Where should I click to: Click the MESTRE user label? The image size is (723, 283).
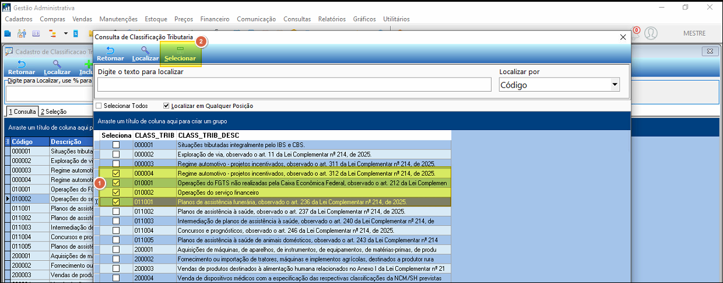[694, 33]
